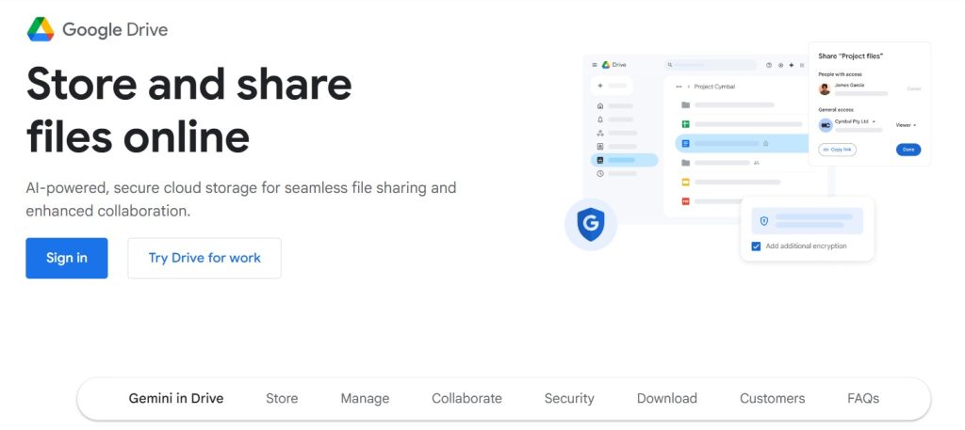Click the blue Google shield icon
This screenshot has width=965, height=430.
[590, 225]
